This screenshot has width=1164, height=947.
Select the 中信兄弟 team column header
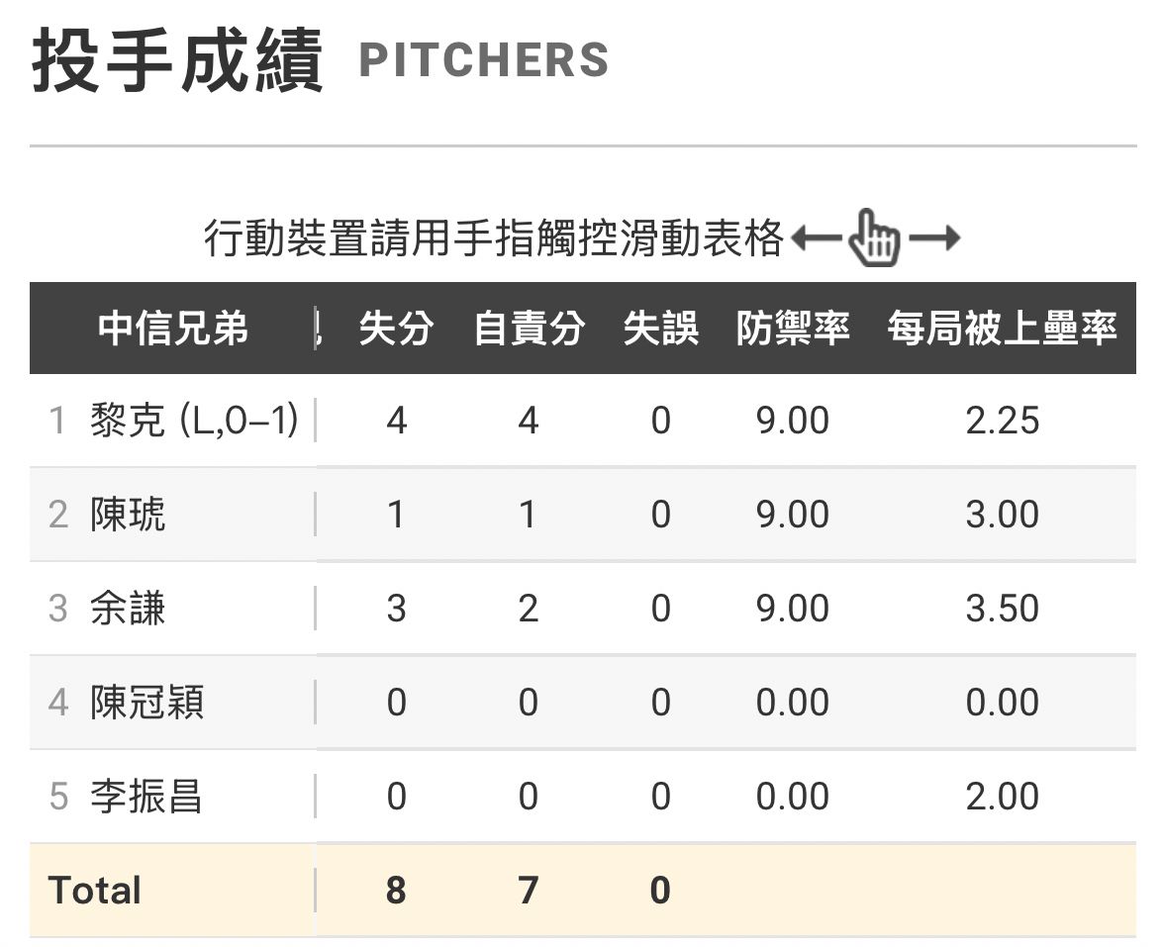173,329
